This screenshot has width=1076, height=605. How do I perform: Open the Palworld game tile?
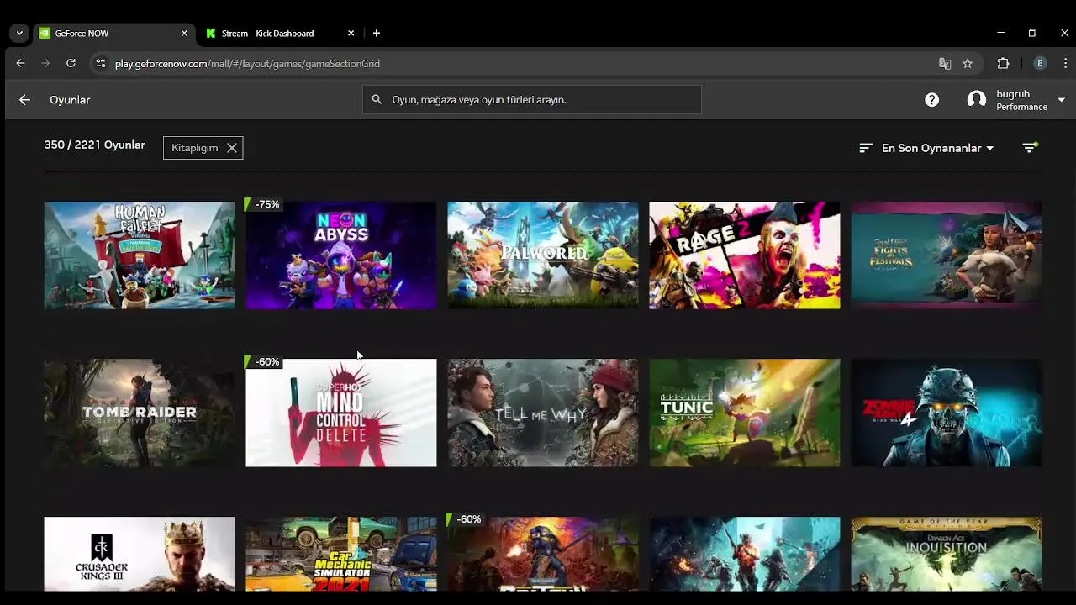(543, 255)
